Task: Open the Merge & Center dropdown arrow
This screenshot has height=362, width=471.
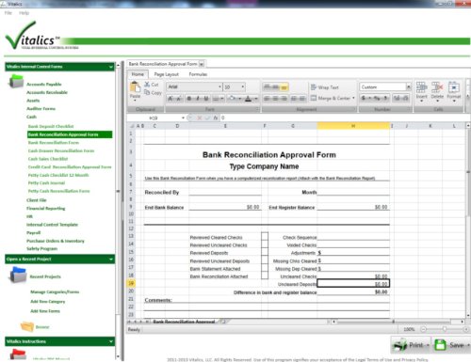Action: (x=353, y=98)
